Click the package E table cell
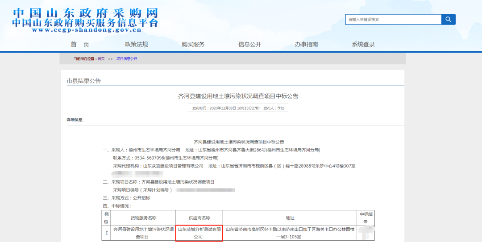 106,233
